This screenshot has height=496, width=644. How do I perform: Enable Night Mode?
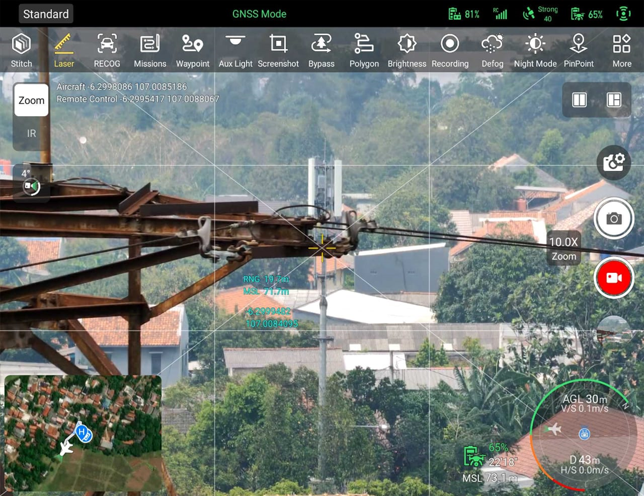(x=535, y=50)
